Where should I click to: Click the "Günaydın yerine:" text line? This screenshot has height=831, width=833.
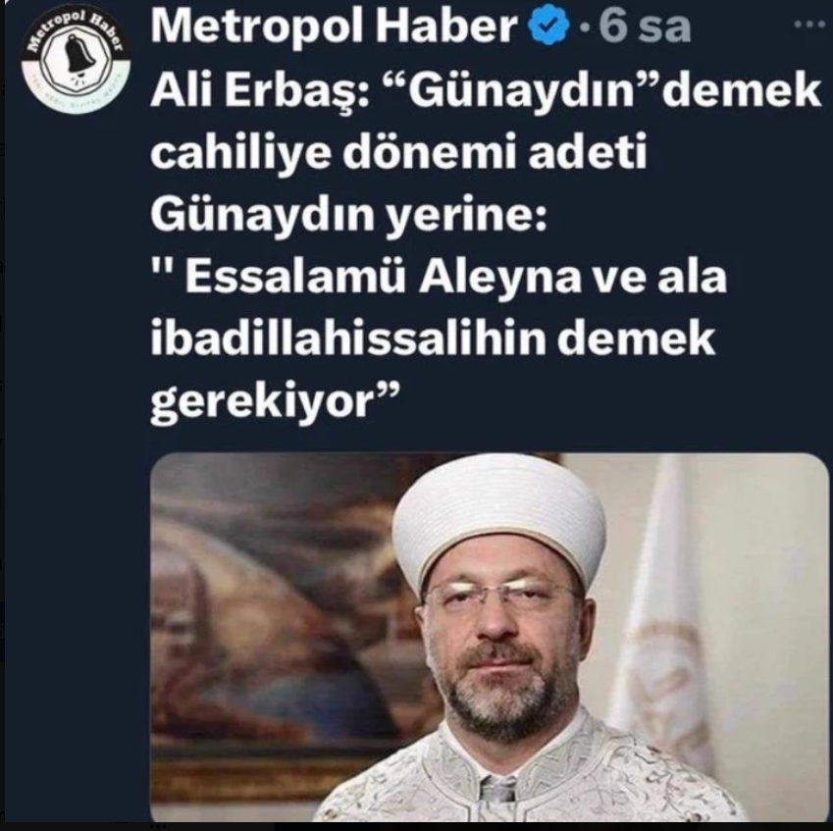click(x=348, y=215)
